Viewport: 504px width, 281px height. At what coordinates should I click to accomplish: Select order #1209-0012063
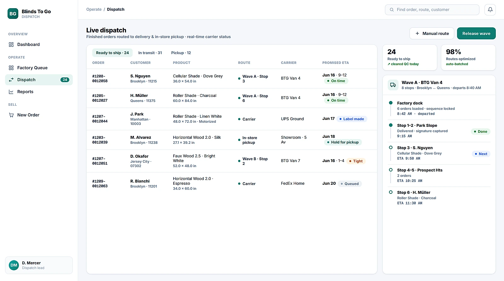coord(232,184)
